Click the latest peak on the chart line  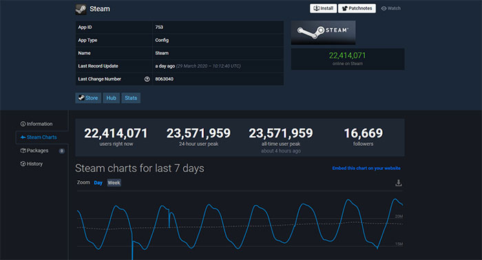(x=395, y=199)
